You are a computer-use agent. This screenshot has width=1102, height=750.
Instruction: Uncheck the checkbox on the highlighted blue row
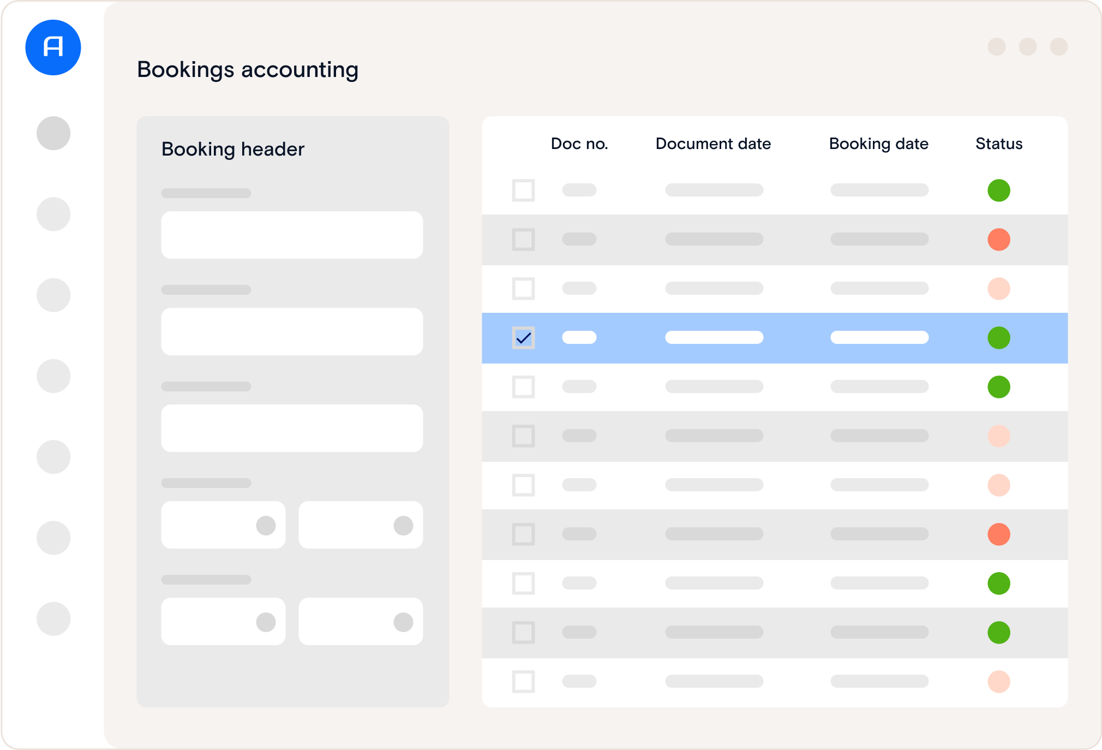tap(523, 338)
